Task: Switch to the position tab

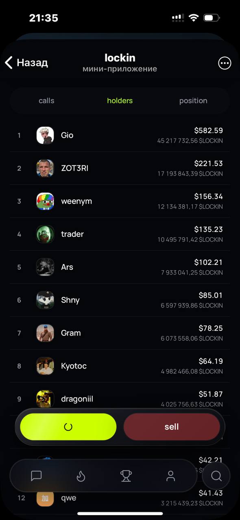Action: coord(193,101)
